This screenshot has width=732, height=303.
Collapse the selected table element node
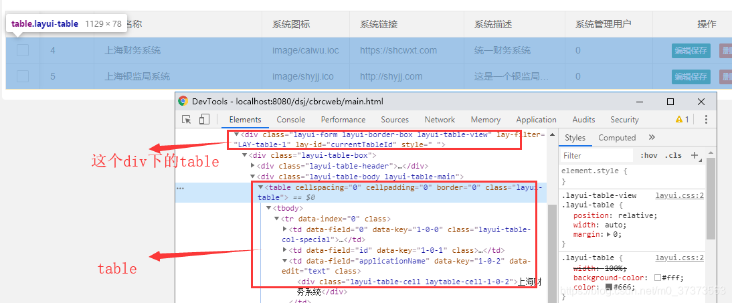(260, 187)
